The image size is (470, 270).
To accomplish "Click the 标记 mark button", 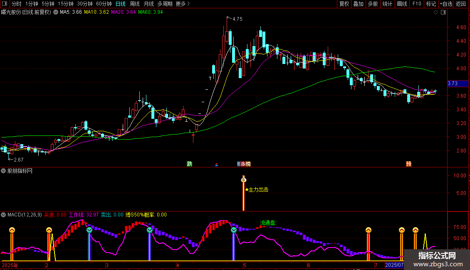I will pos(431,4).
